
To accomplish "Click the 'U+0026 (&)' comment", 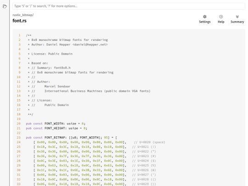I will point(144,170).
